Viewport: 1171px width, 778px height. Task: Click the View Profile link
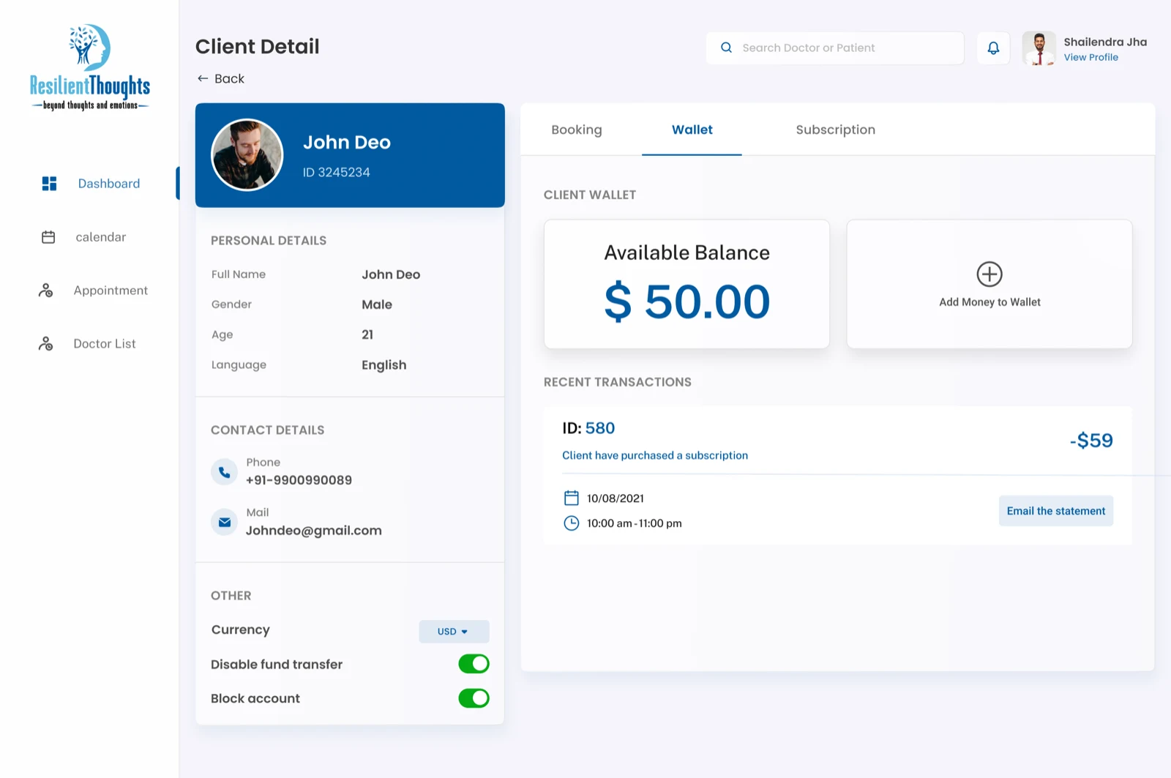pyautogui.click(x=1090, y=57)
